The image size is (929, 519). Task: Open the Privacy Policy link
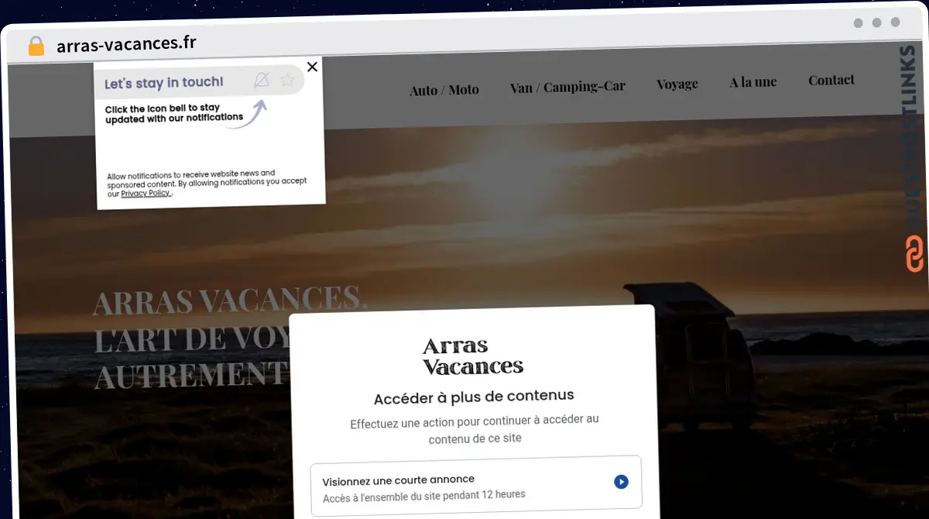pos(146,194)
